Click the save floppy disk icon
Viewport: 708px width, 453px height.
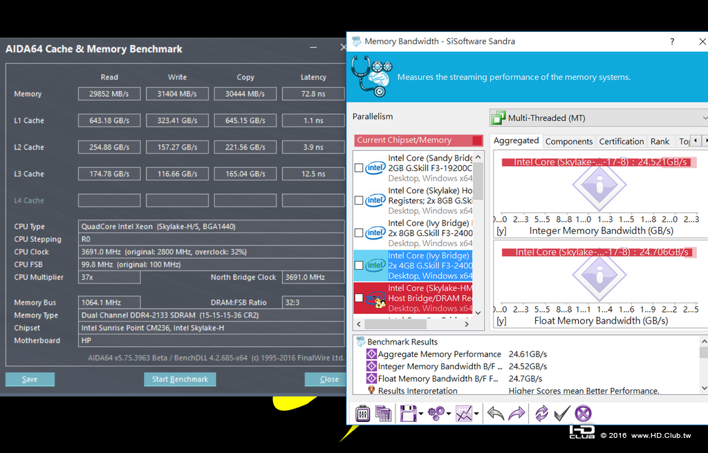[408, 414]
